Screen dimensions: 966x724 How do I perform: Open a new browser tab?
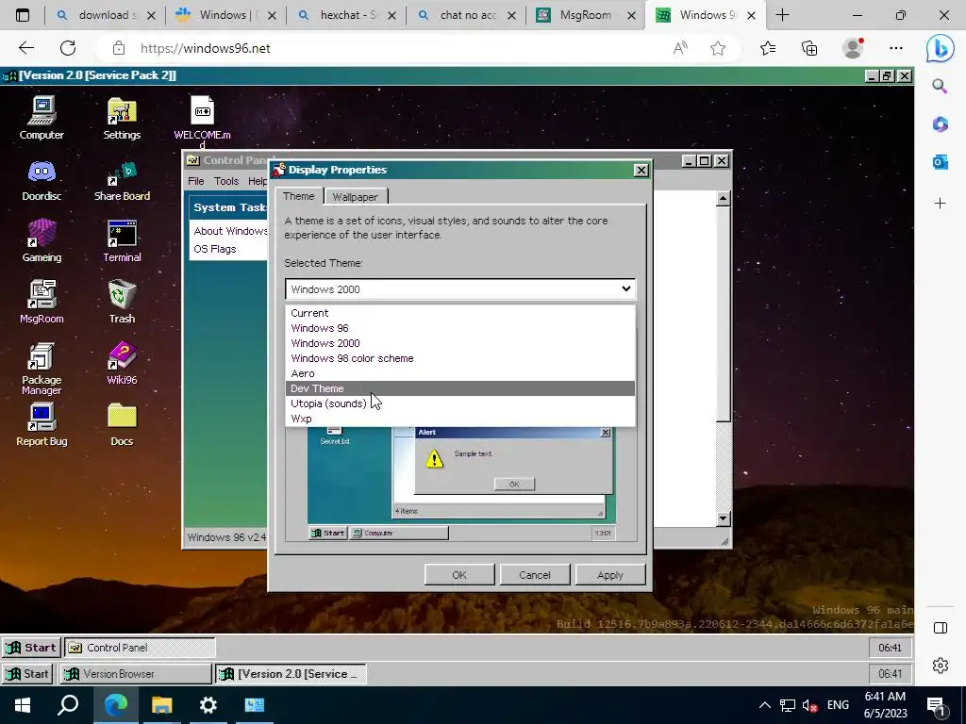(x=782, y=15)
